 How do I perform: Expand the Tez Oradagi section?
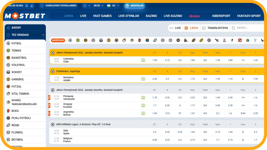tap(25, 35)
